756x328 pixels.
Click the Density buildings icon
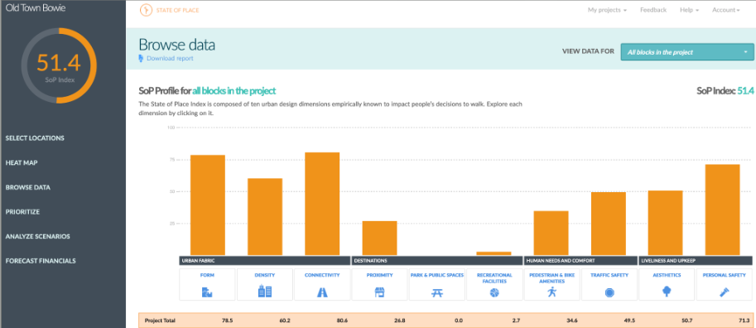[265, 292]
